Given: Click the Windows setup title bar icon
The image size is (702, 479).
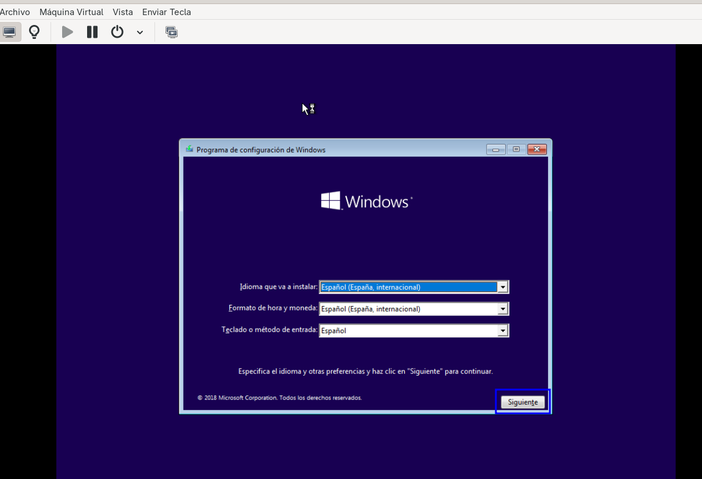Looking at the screenshot, I should (x=189, y=149).
